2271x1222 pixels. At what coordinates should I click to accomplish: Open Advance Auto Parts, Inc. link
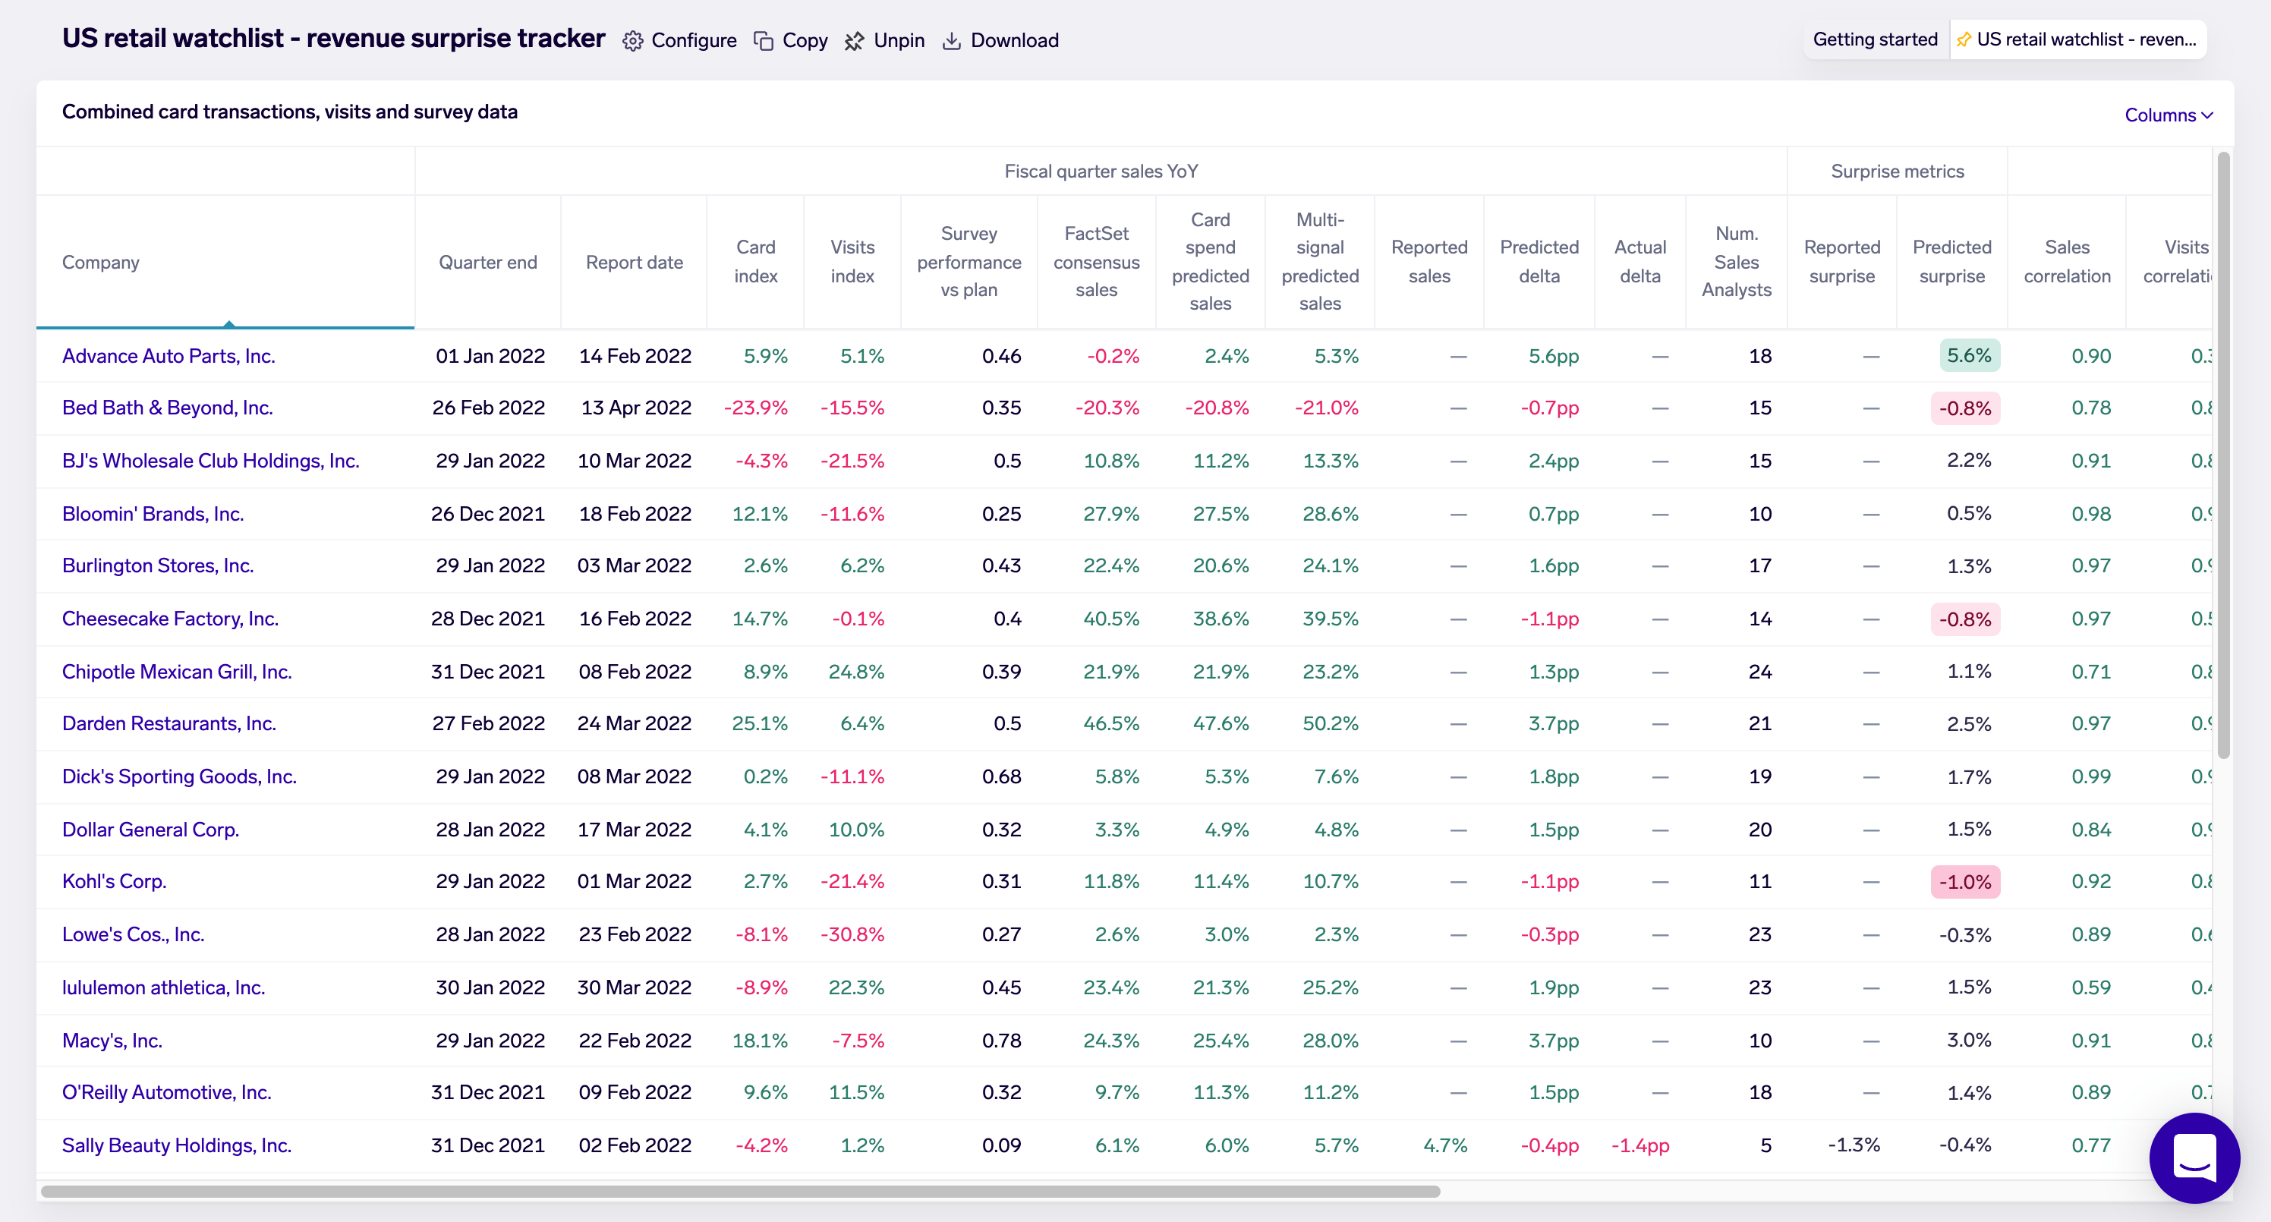[x=169, y=356]
